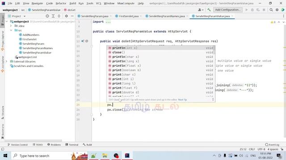The image size is (286, 160).
Task: Expand the folded import statement
Action: [x=108, y=22]
